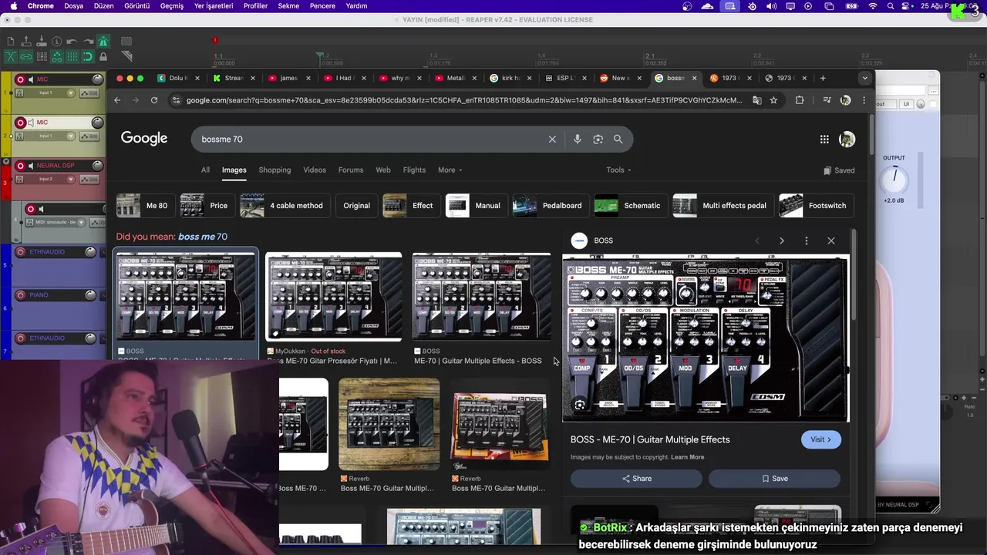Share the BOSS ME-70 image
Screen dimensions: 987x555
pyautogui.click(x=636, y=479)
